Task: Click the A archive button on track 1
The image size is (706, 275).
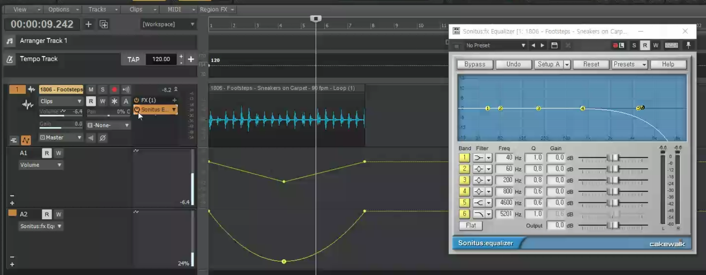Action: pos(126,101)
